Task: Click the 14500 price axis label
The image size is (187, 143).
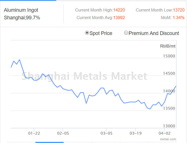Action: (x=169, y=74)
